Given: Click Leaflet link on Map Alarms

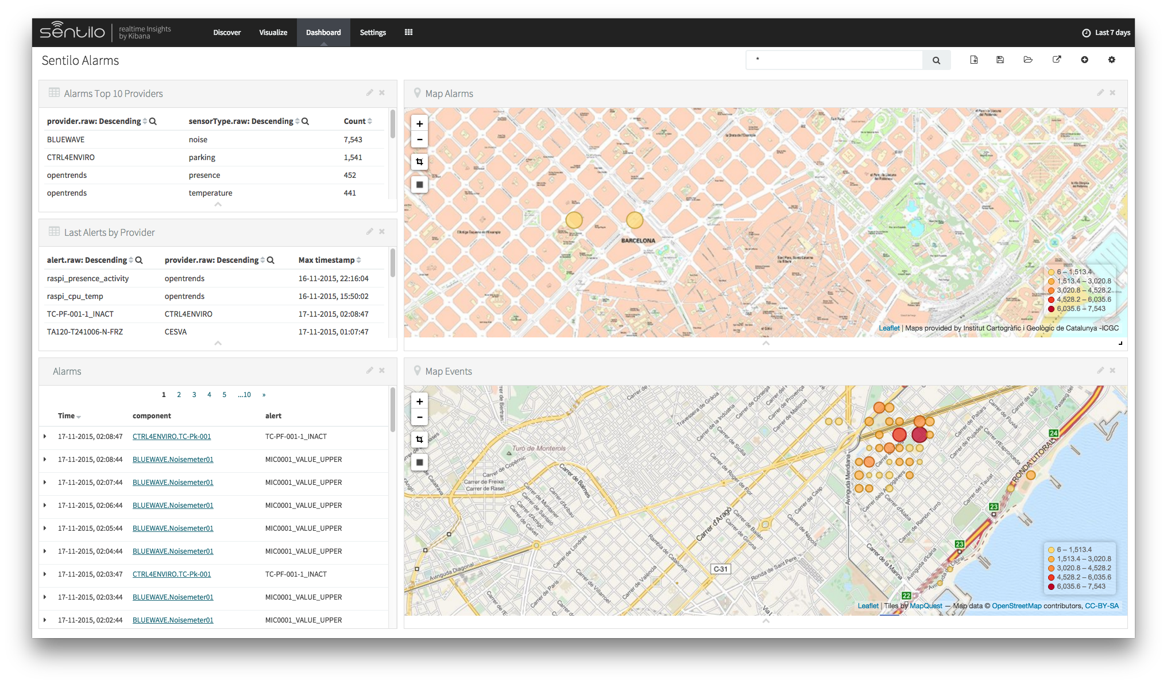Looking at the screenshot, I should point(889,328).
